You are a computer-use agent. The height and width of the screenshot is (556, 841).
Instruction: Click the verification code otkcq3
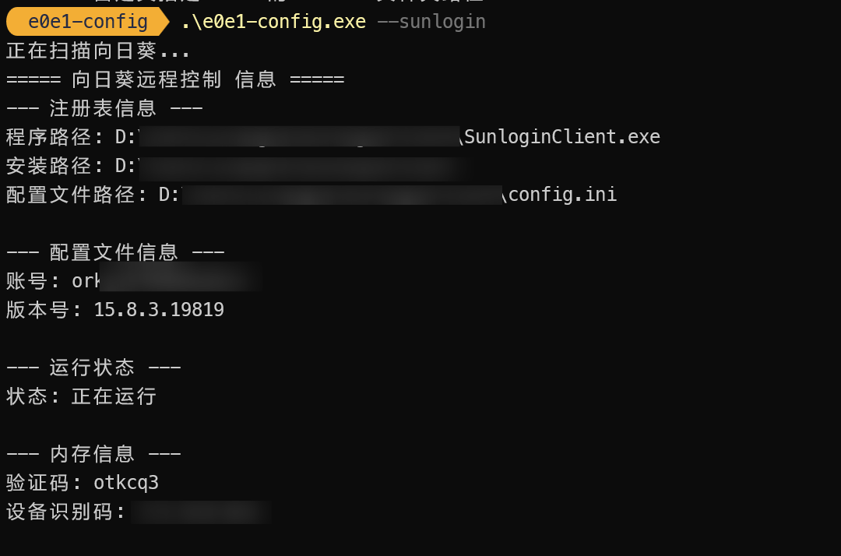click(x=126, y=483)
